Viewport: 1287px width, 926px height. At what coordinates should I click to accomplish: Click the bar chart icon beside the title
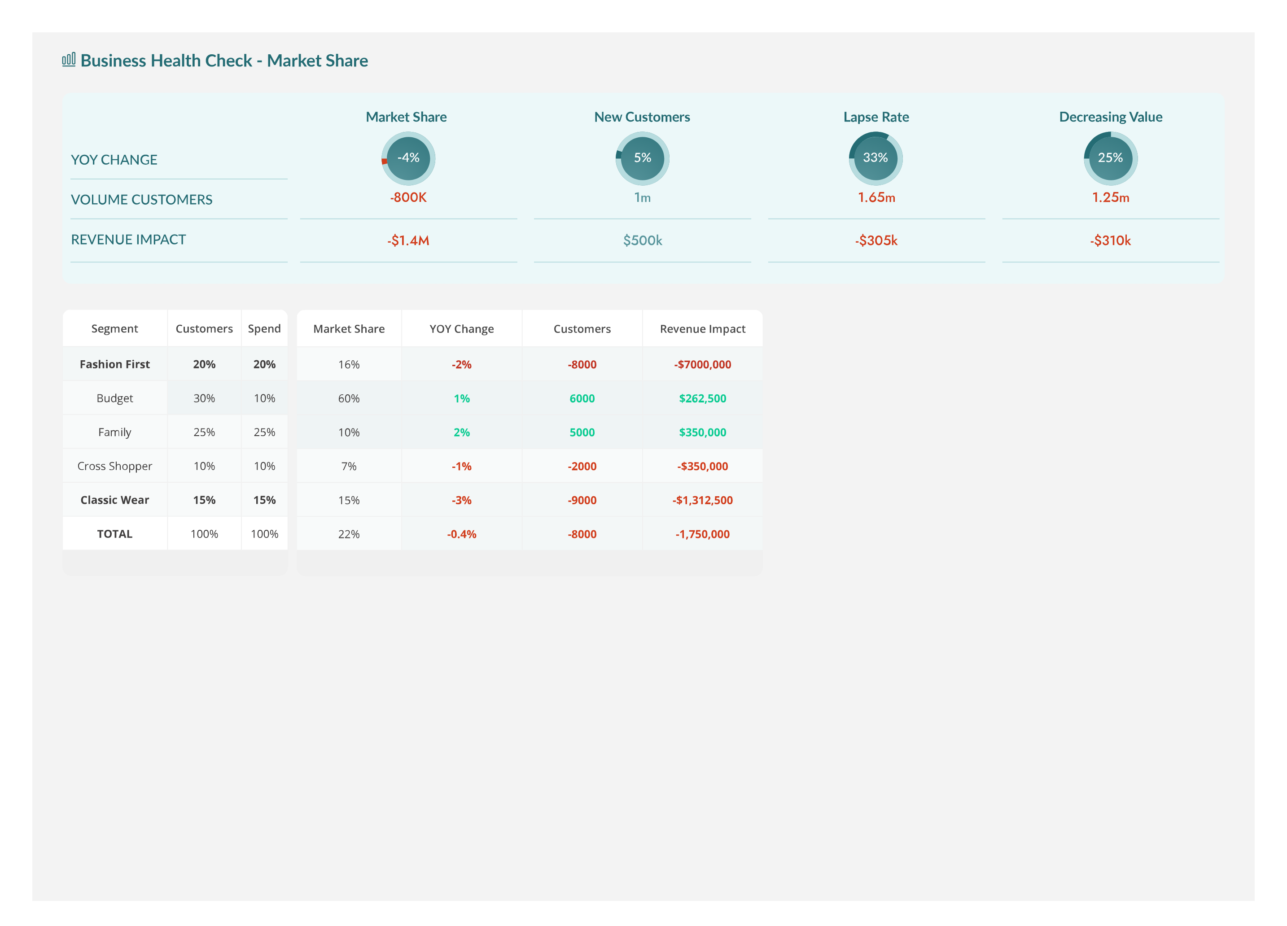click(69, 60)
